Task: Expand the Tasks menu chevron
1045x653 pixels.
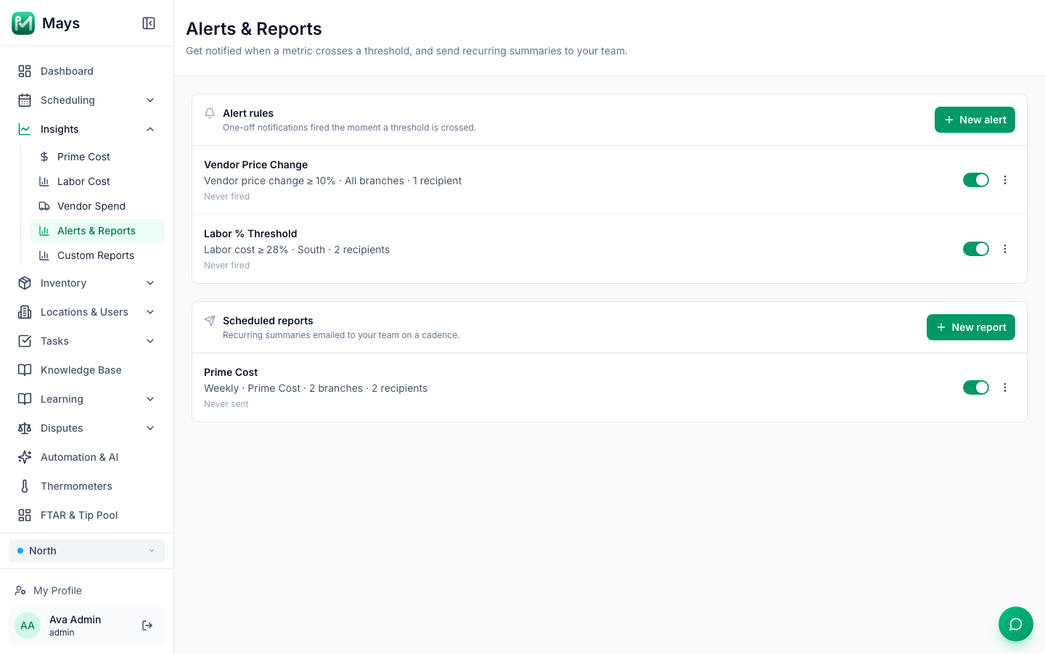Action: click(x=150, y=341)
